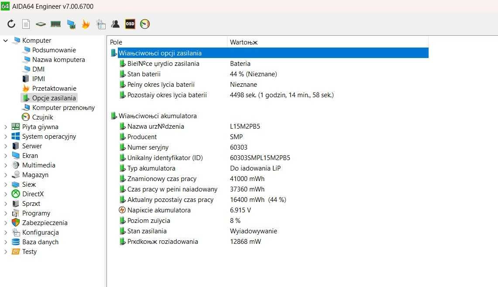
Task: Click the Refresh toolbar icon
Action: (11, 24)
